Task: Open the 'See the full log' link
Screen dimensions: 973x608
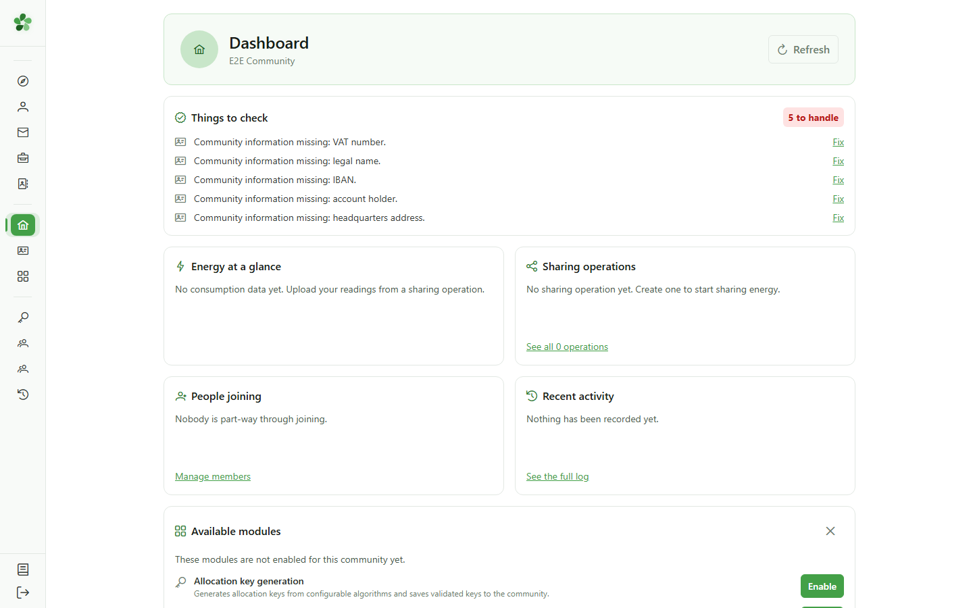Action: tap(557, 476)
